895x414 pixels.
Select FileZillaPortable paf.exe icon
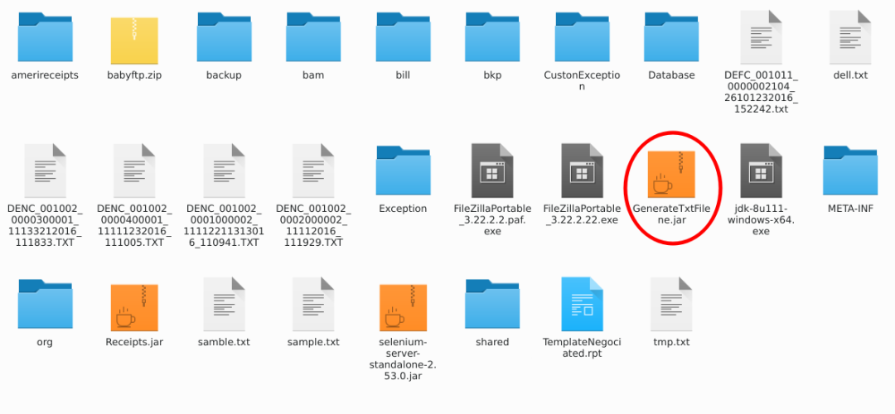(492, 171)
